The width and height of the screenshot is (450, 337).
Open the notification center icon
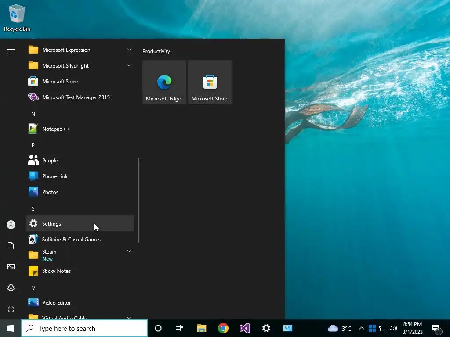(436, 328)
